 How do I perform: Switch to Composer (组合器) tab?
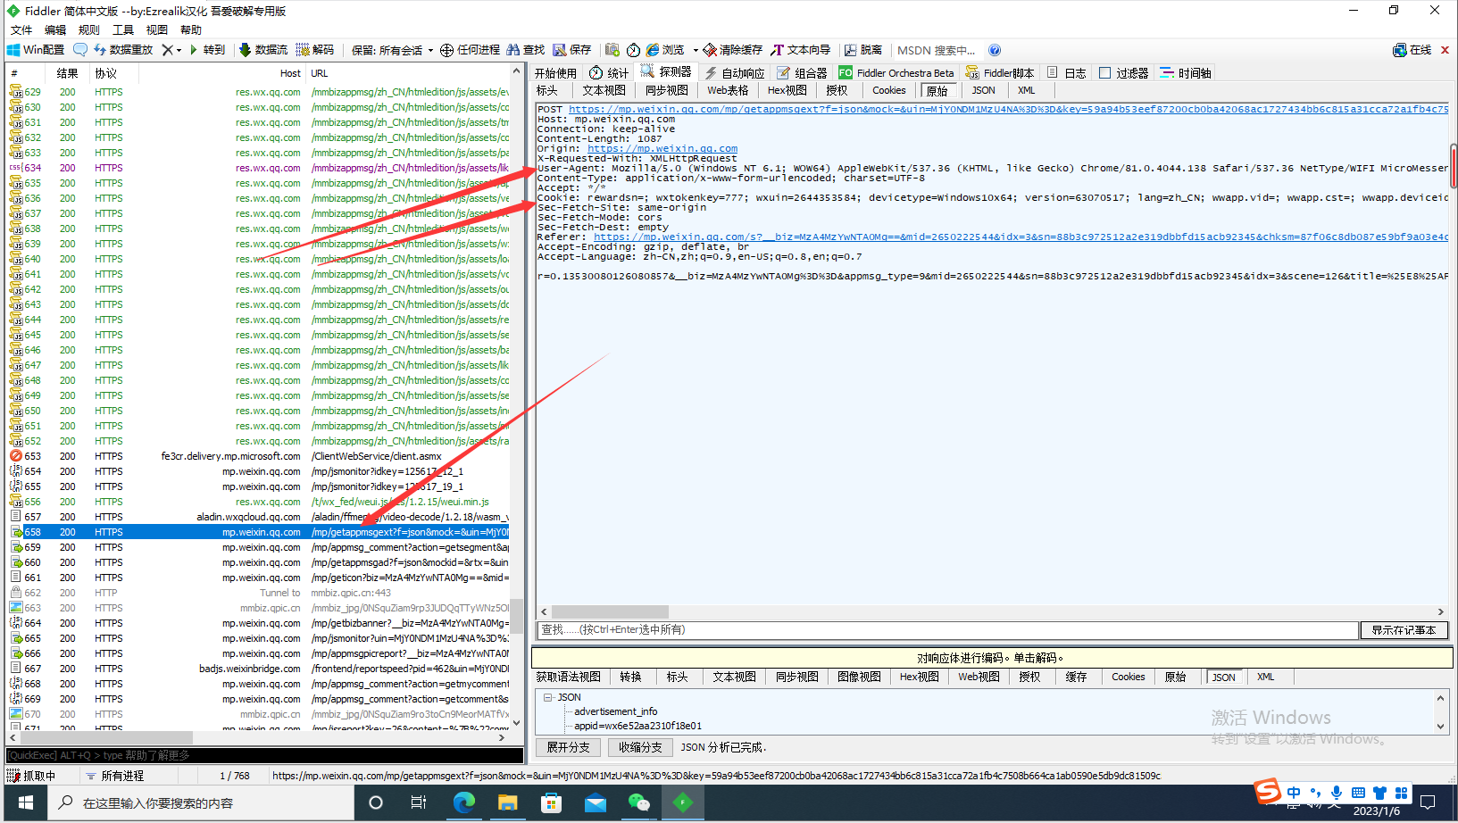click(802, 73)
